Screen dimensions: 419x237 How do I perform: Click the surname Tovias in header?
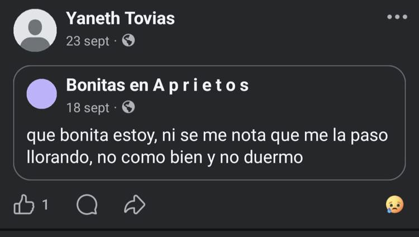tap(150, 18)
